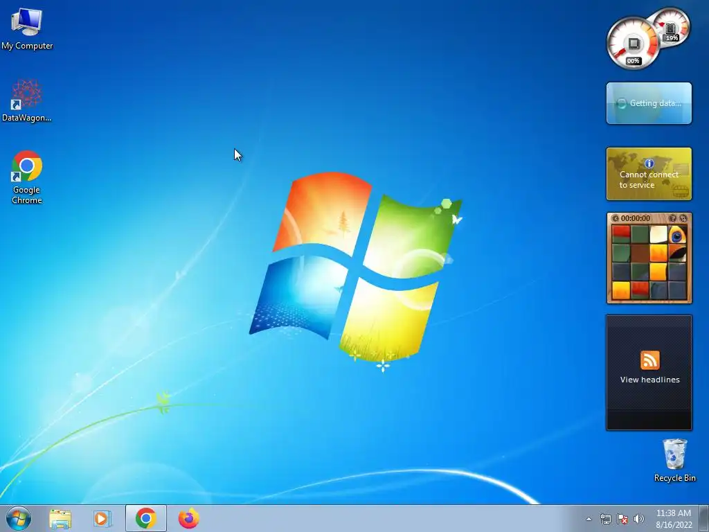
Task: Pause the puzzle timer clock icon
Action: [615, 218]
